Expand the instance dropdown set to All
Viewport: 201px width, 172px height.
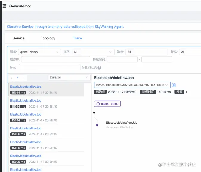click(x=93, y=52)
